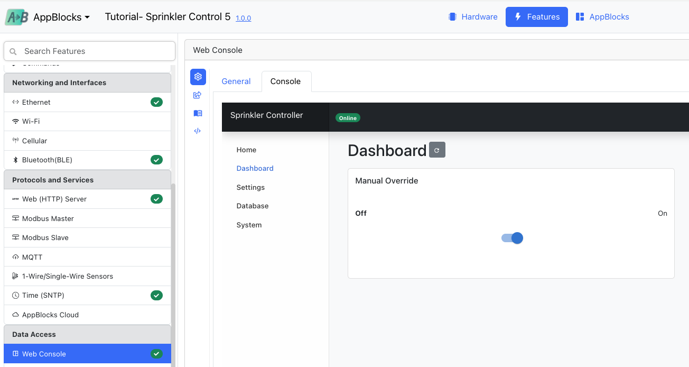Go to the Hardware page
Image resolution: width=689 pixels, height=367 pixels.
click(x=473, y=17)
